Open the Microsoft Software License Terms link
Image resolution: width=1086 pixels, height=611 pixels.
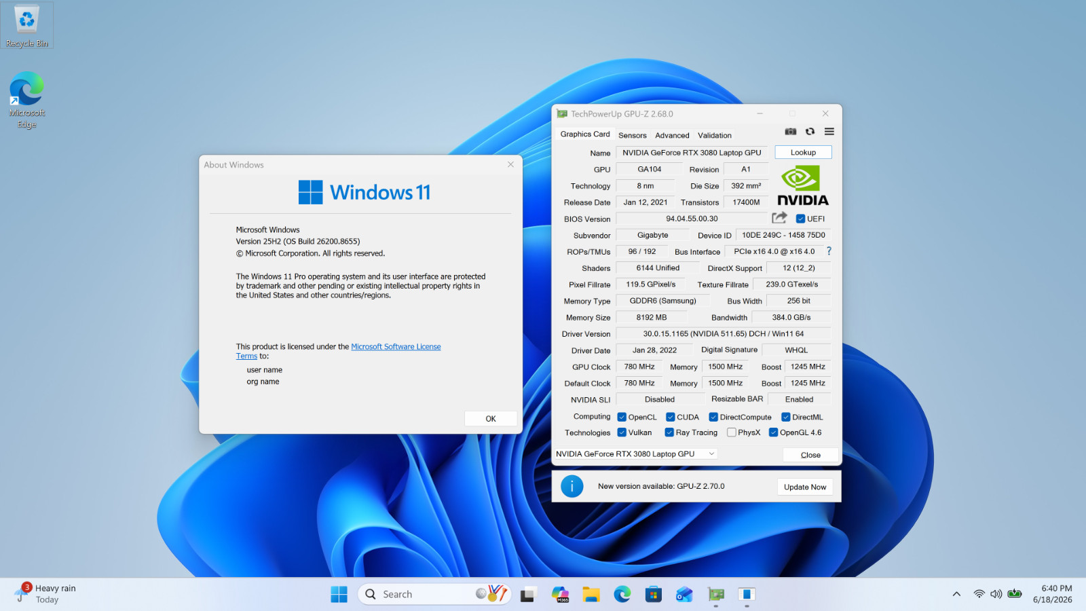339,351
